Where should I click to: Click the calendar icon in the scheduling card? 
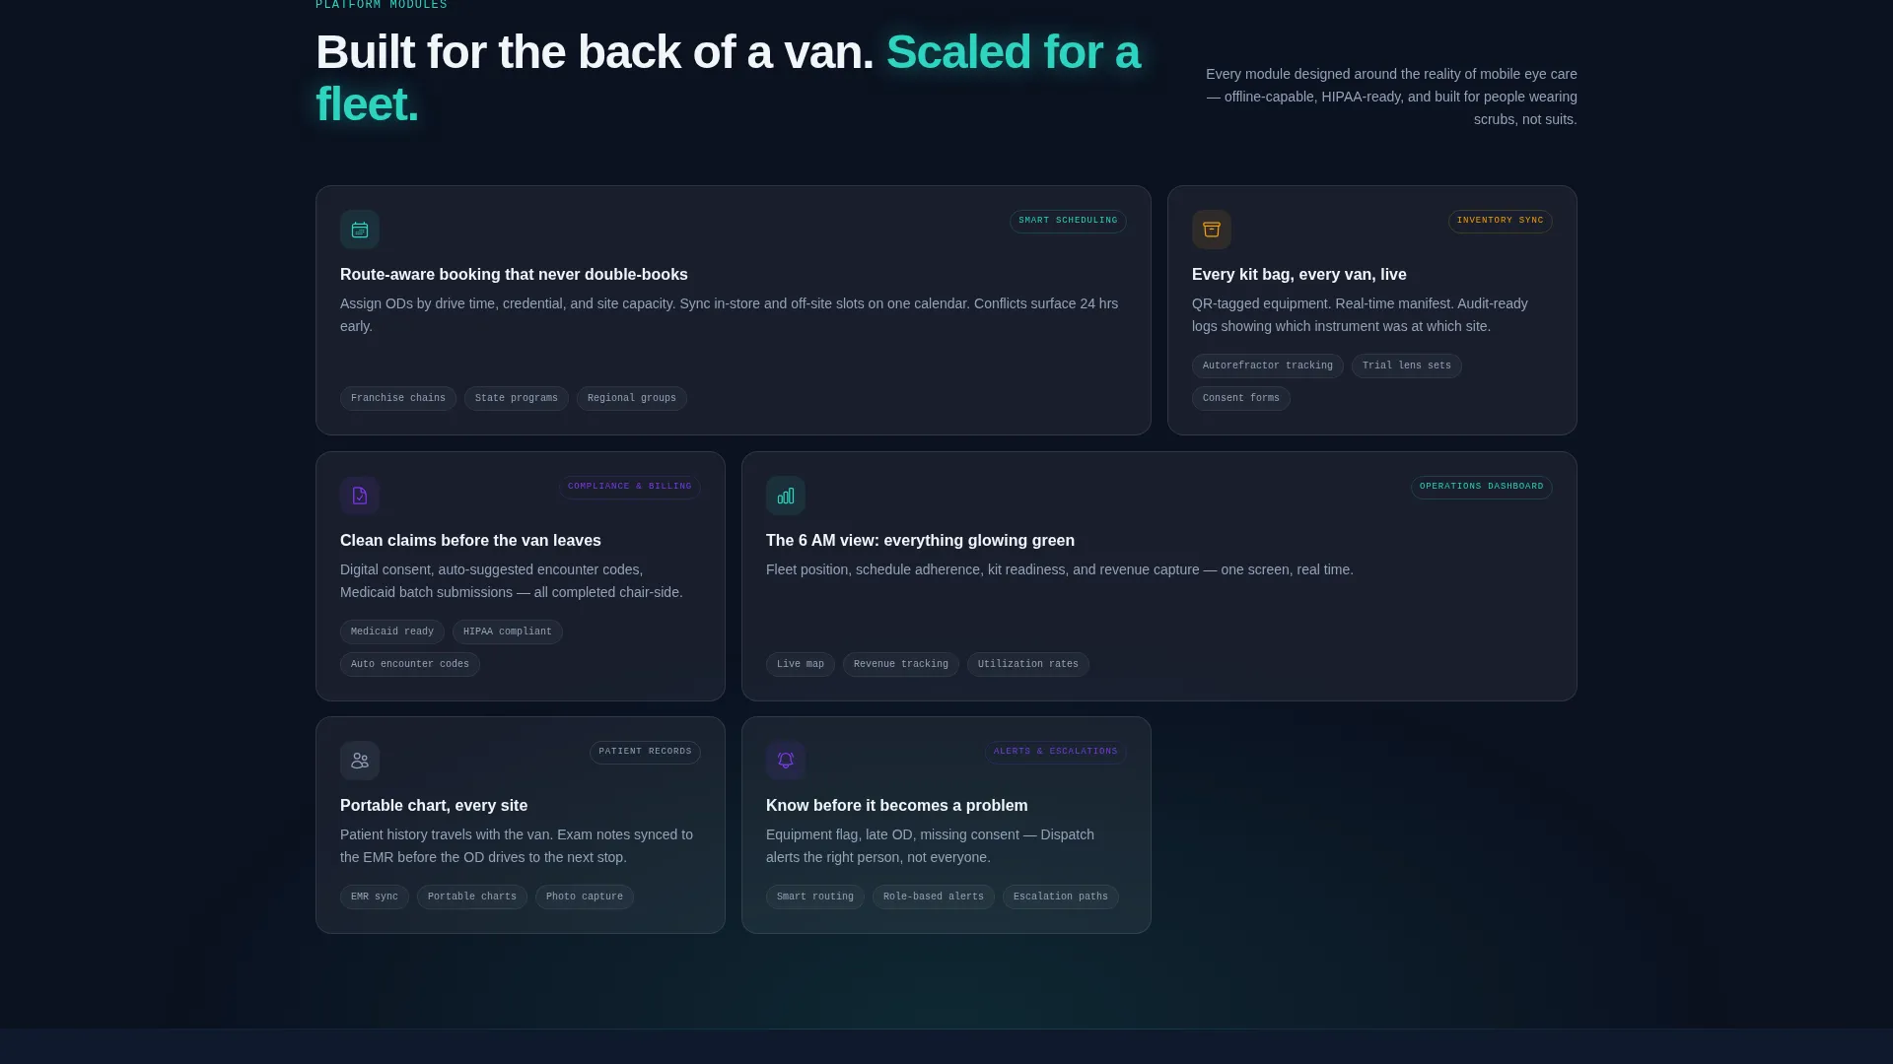click(360, 230)
